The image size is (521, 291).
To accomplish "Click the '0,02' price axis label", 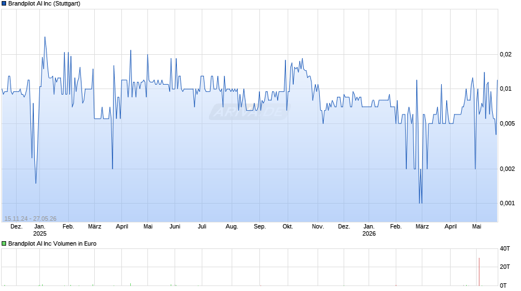I will [505, 54].
